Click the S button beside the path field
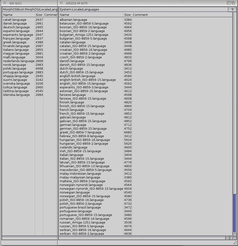Image resolution: width=238 pixels, height=246 pixels. [x=232, y=10]
